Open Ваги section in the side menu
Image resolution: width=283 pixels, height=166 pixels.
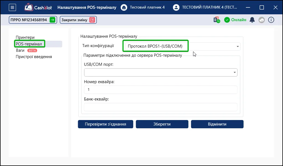point(20,50)
